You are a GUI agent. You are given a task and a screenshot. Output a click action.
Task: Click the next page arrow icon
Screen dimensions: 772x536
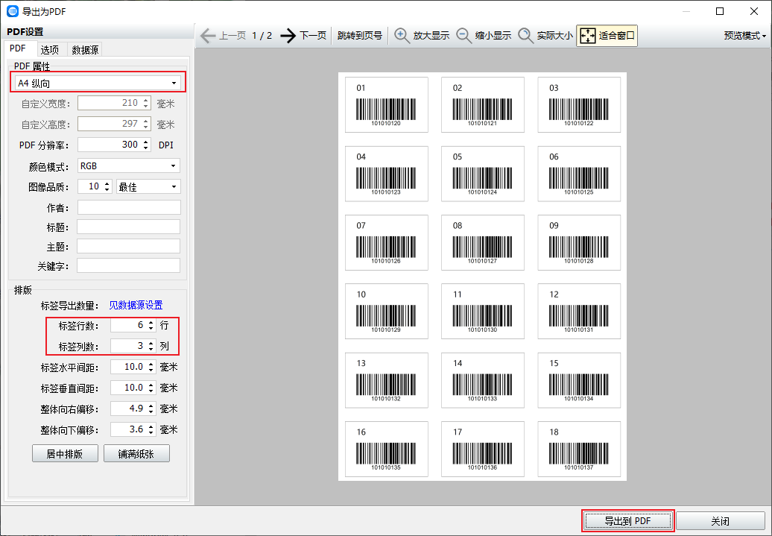pyautogui.click(x=288, y=36)
